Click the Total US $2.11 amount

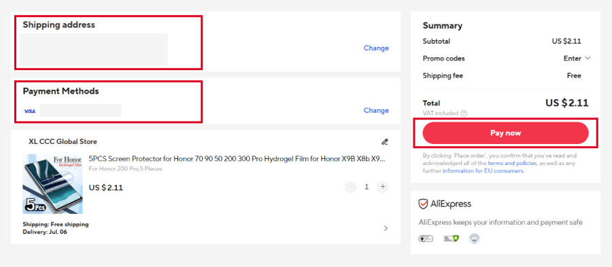tap(566, 103)
